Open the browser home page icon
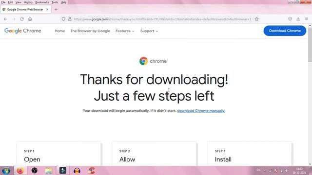 click(x=30, y=19)
